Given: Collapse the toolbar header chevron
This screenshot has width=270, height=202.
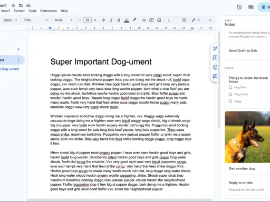Looking at the screenshot, I should pos(210,20).
